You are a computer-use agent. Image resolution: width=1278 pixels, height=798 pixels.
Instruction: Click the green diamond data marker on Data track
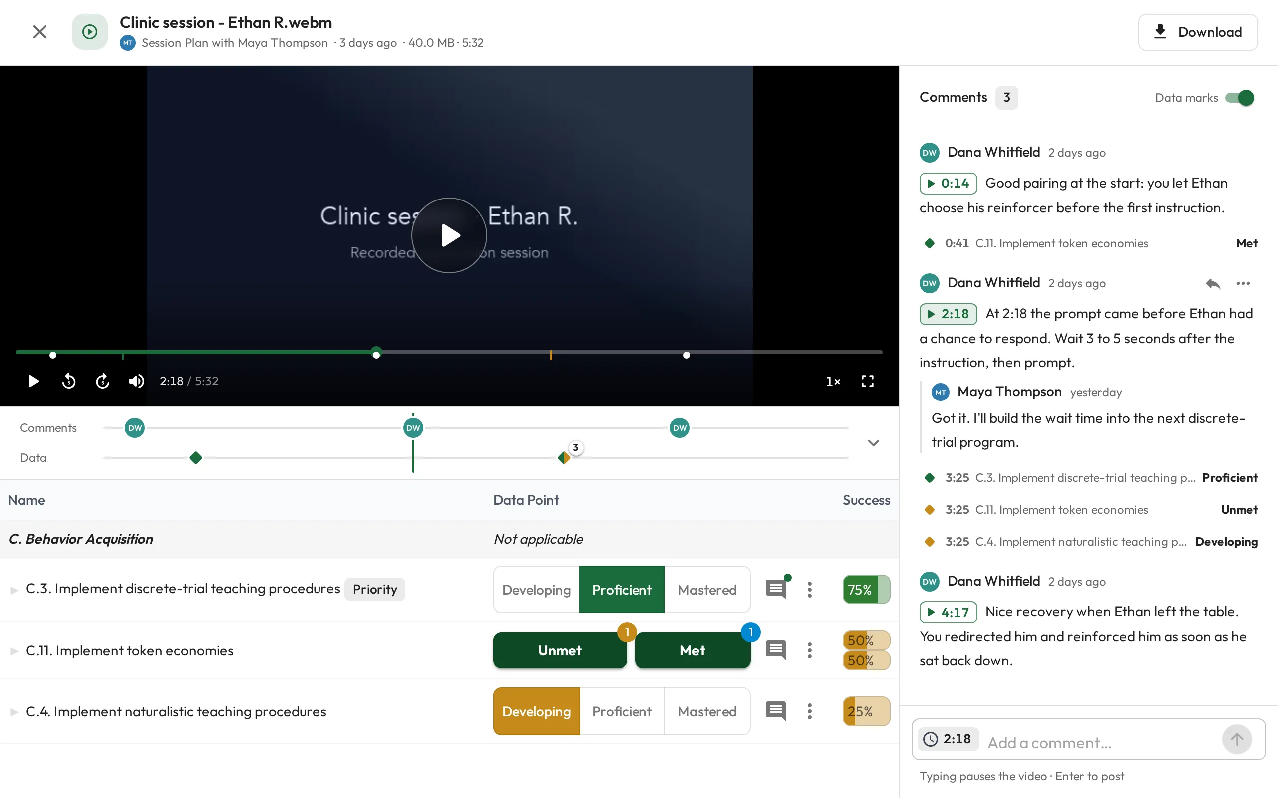coord(195,457)
